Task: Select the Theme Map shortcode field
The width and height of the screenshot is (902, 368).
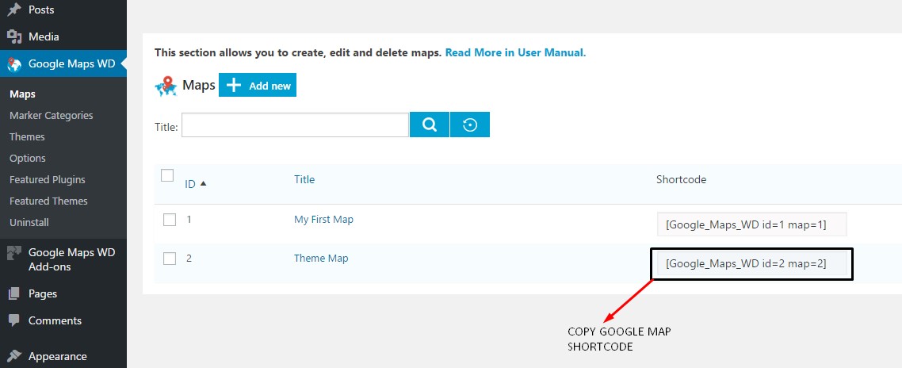Action: [x=746, y=263]
